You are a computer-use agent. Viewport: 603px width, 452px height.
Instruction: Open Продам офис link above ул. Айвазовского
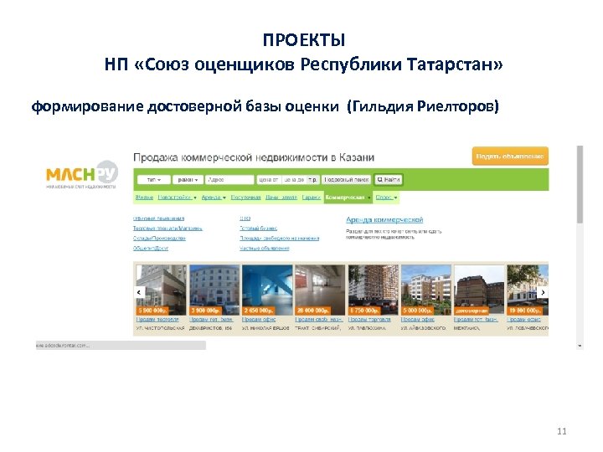pyautogui.click(x=418, y=320)
